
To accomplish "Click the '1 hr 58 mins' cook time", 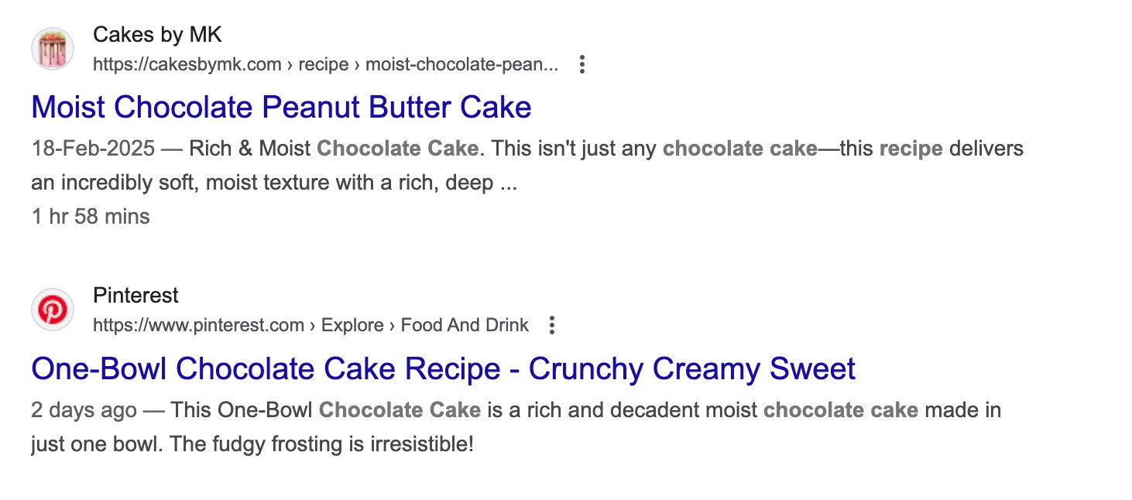I will 91,217.
